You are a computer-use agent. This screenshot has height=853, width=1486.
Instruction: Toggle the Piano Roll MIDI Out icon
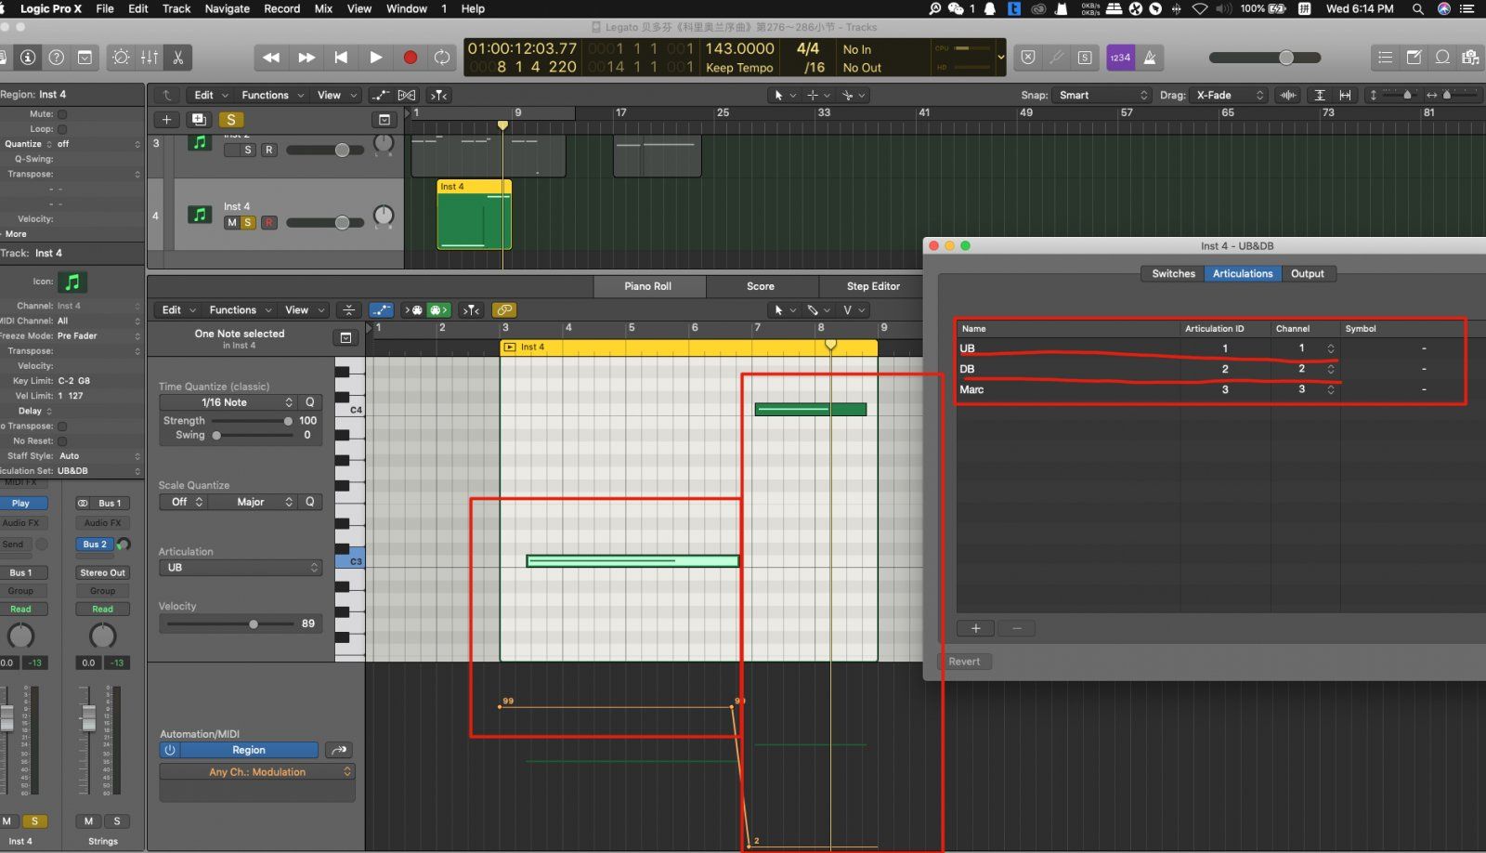(438, 310)
